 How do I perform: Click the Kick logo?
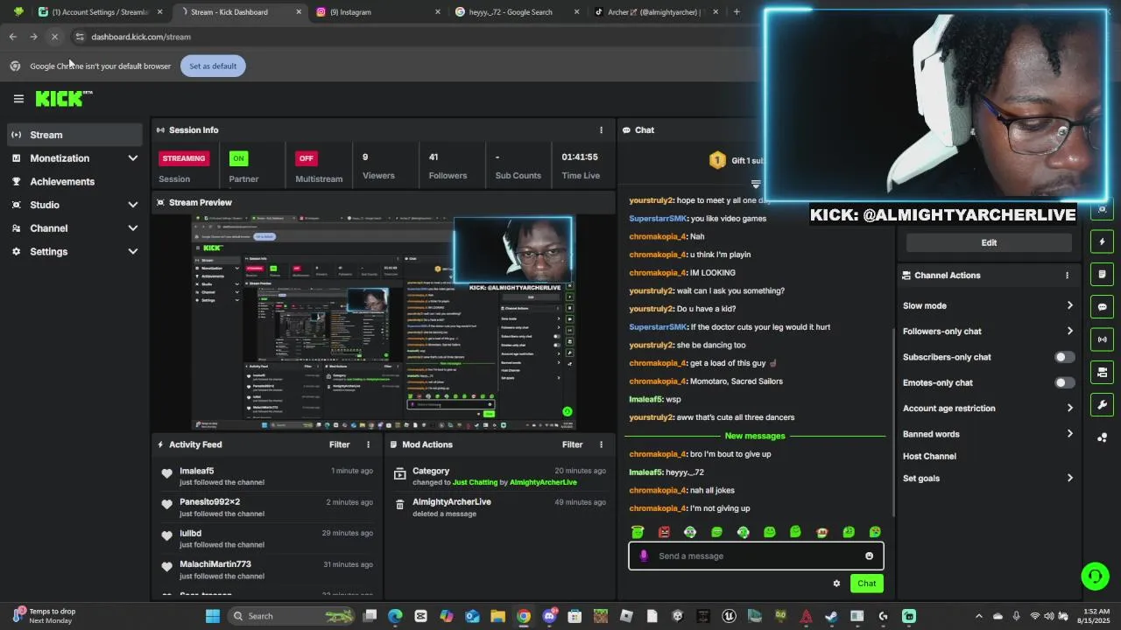[x=64, y=98]
